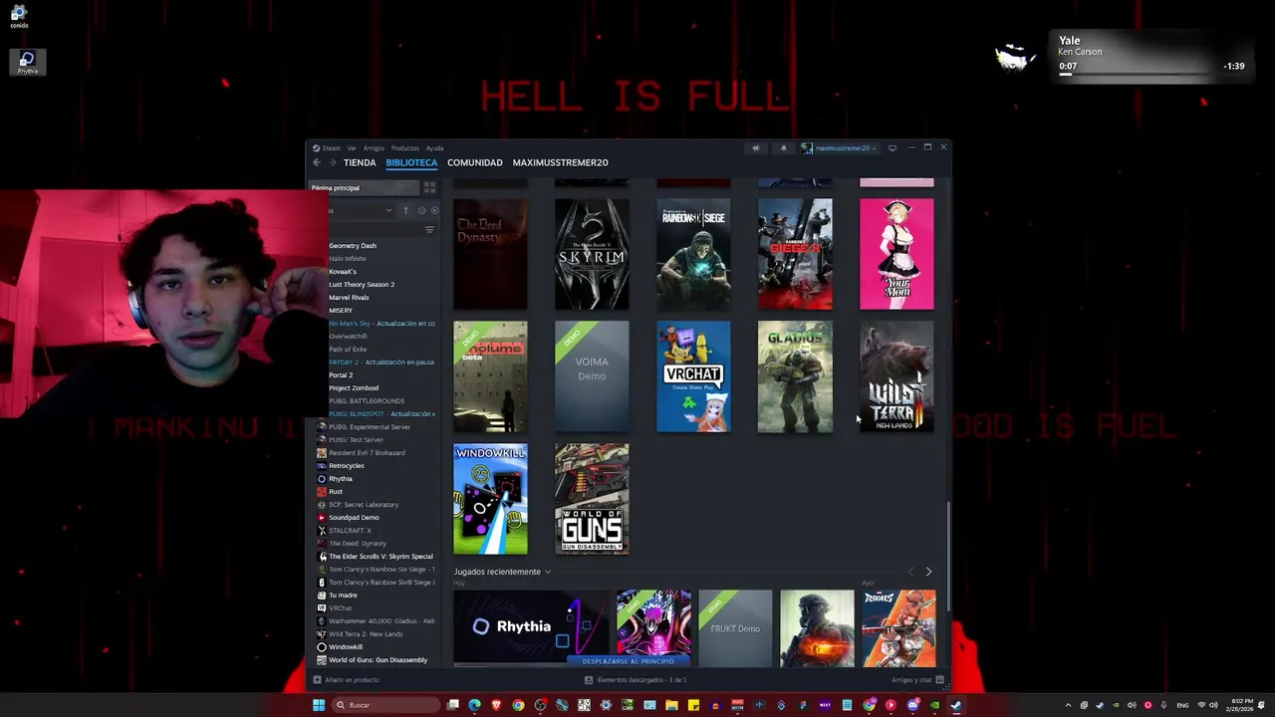Open the Skyrim game cover
The image size is (1275, 717).
[592, 254]
